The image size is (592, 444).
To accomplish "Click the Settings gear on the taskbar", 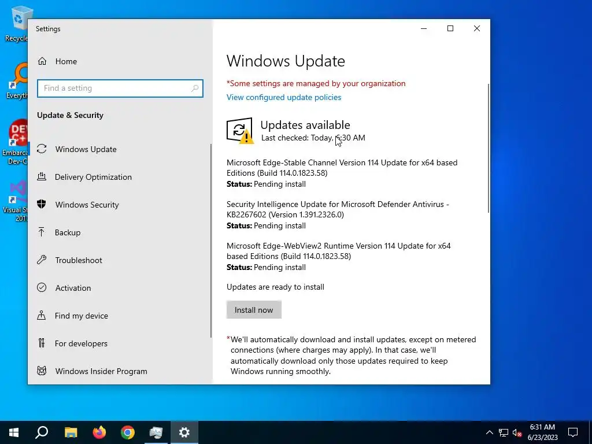I will coord(184,432).
